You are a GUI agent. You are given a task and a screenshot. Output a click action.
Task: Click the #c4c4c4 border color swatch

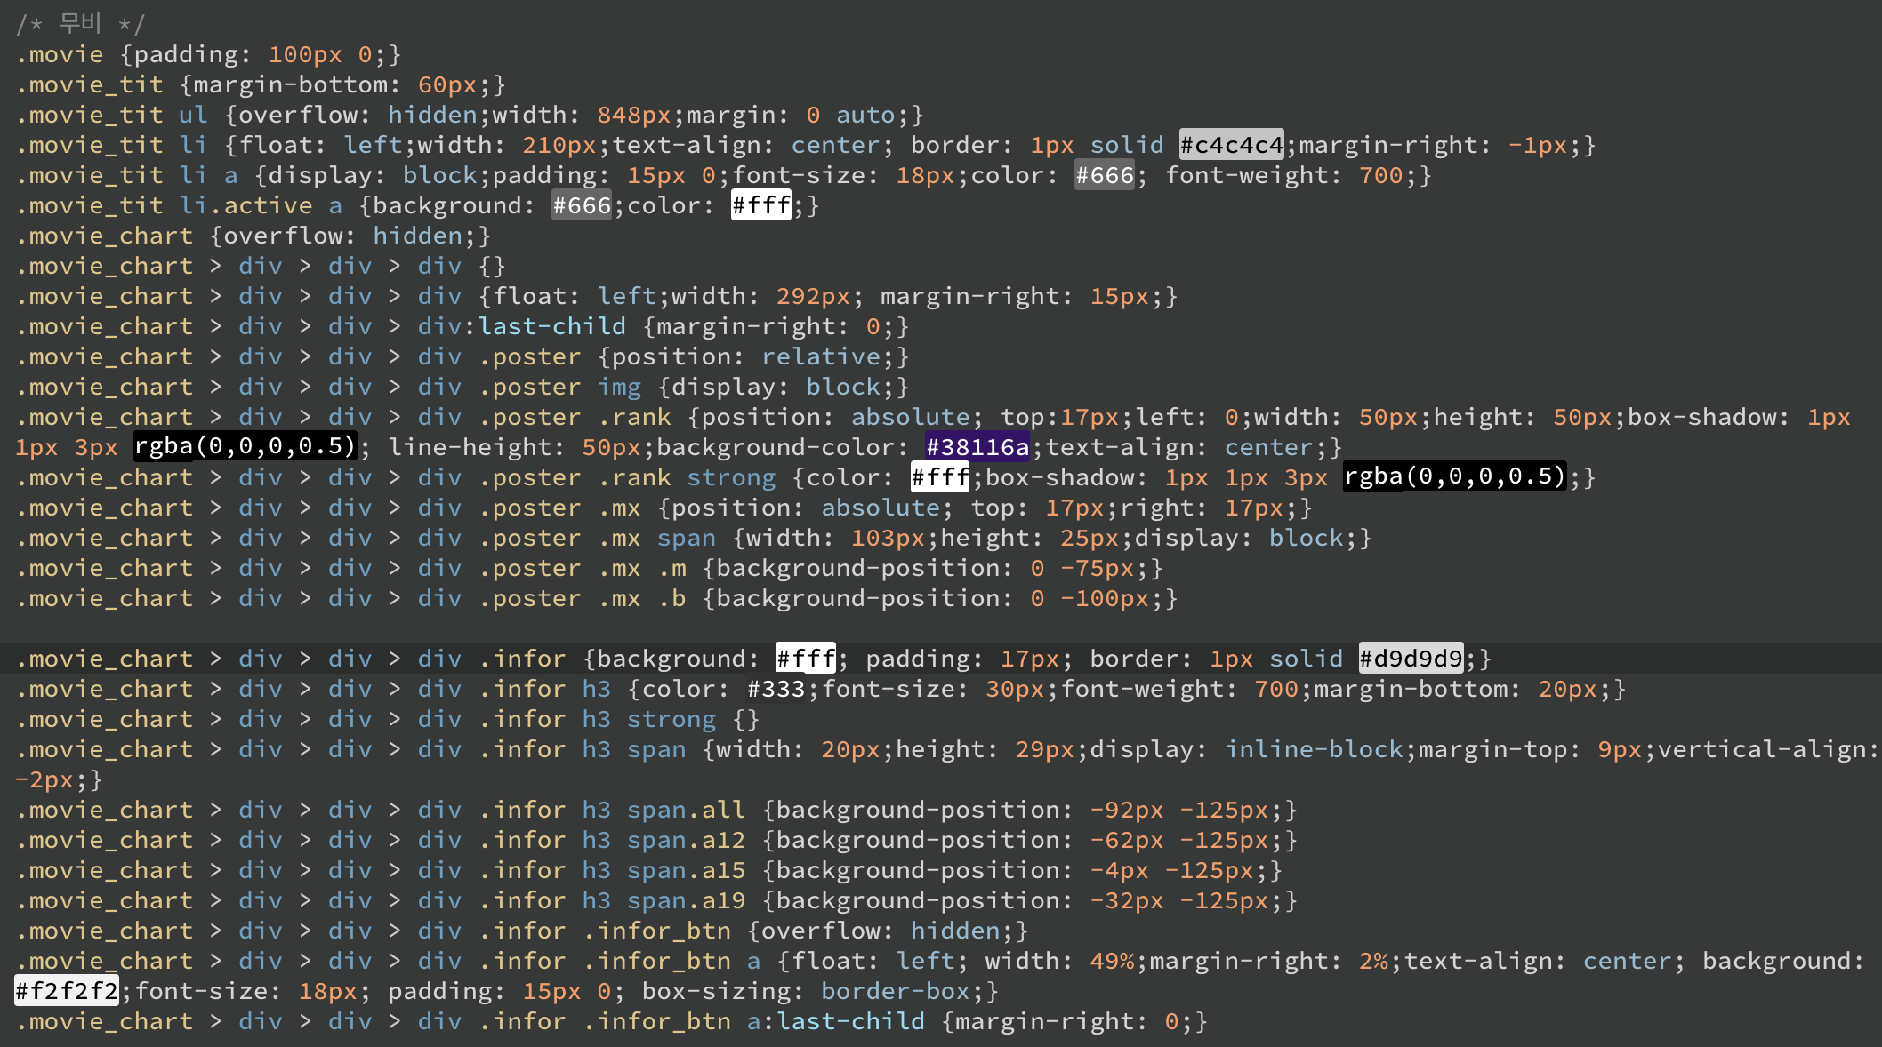(x=1231, y=145)
